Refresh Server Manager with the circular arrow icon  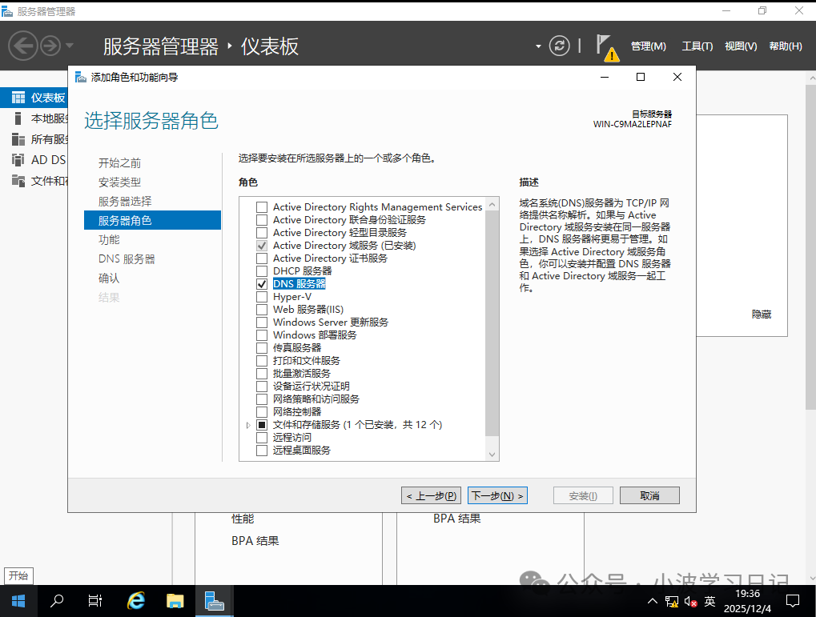(x=558, y=46)
